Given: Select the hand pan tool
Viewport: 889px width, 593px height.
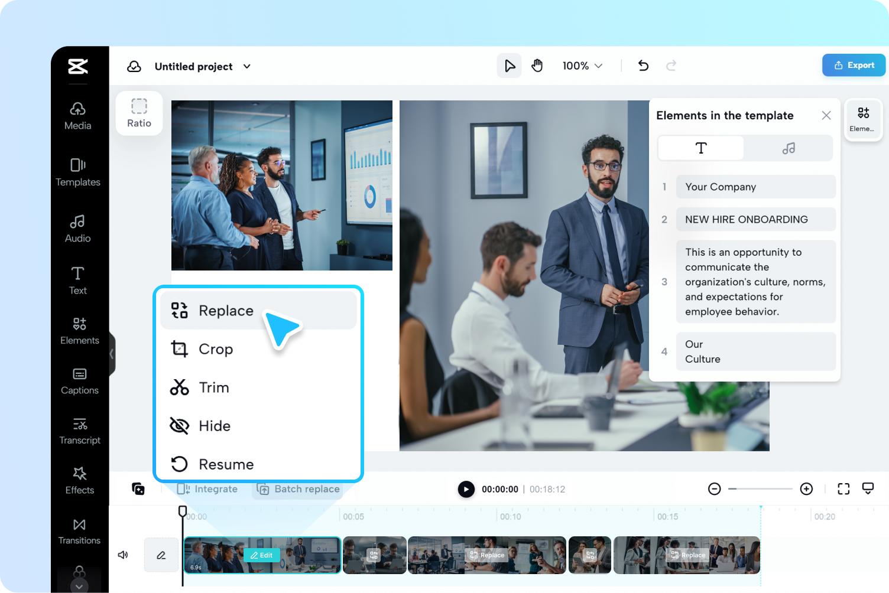Looking at the screenshot, I should click(x=537, y=66).
